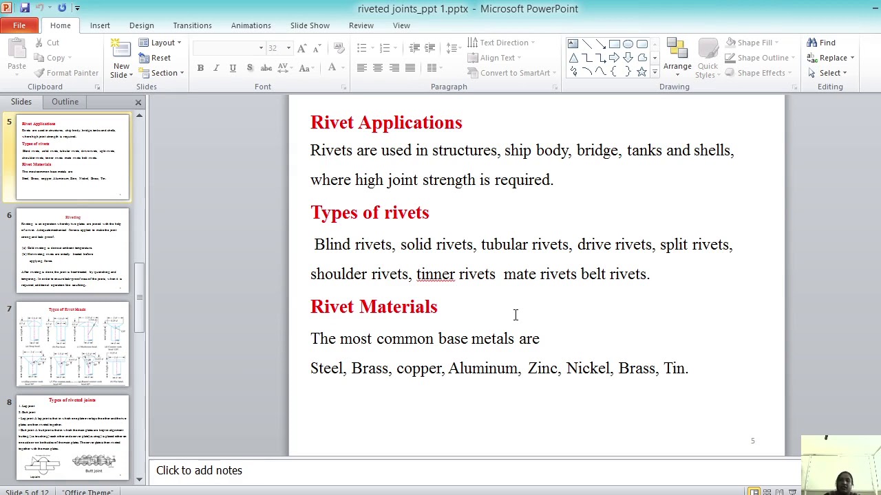The width and height of the screenshot is (881, 495).
Task: Open the font size dropdown
Action: (x=288, y=48)
